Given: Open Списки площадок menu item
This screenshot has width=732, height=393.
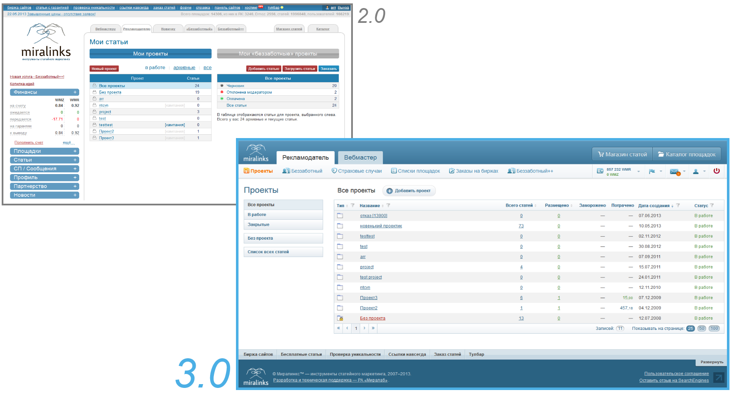Looking at the screenshot, I should pos(416,171).
